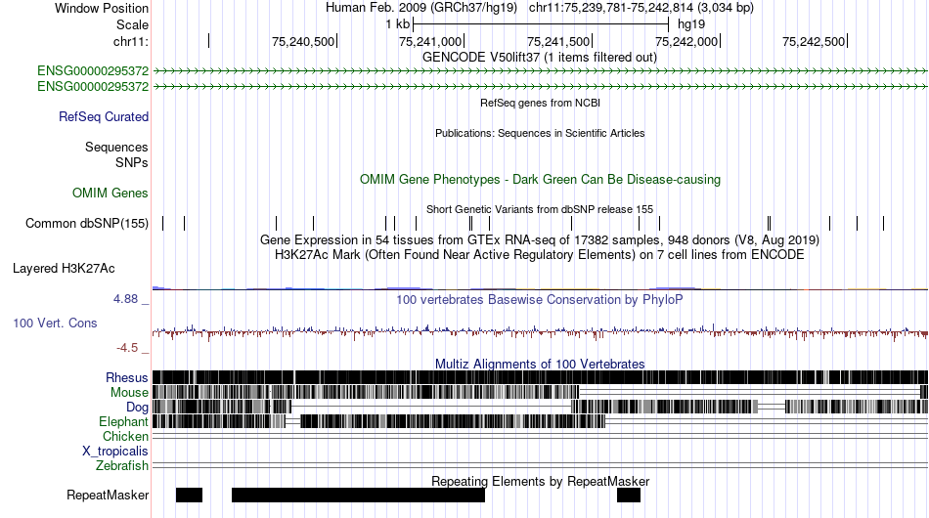Click the Rhesus alignment row
Viewport: 929px width, 518px height.
click(x=540, y=377)
